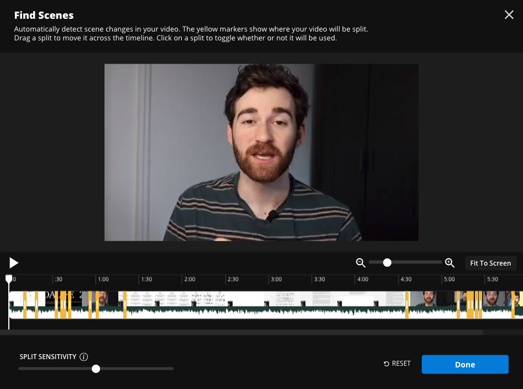This screenshot has height=389, width=523.
Task: Click the 2:30 mark on the ruler
Action: (x=233, y=279)
